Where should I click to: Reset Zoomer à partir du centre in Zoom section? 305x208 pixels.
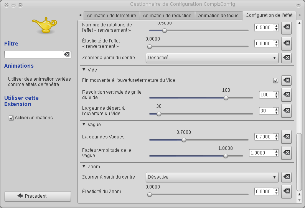pyautogui.click(x=286, y=177)
